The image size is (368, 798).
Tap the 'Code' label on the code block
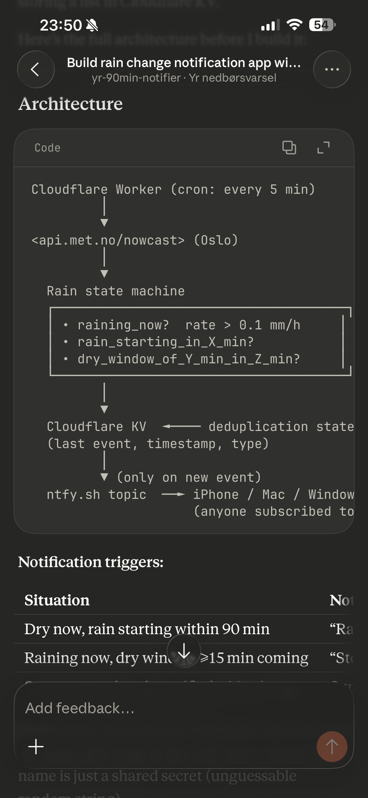47,148
